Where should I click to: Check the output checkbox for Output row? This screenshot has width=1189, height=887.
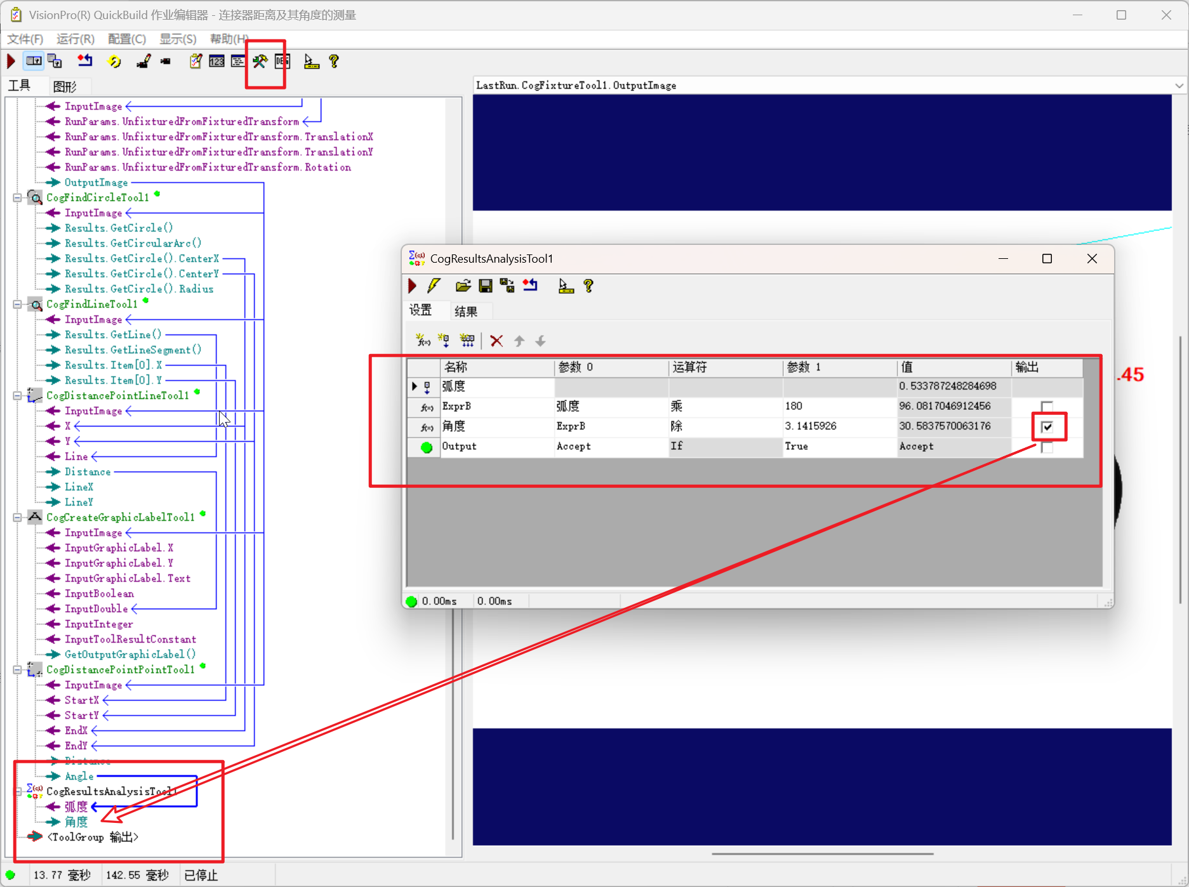click(1047, 447)
